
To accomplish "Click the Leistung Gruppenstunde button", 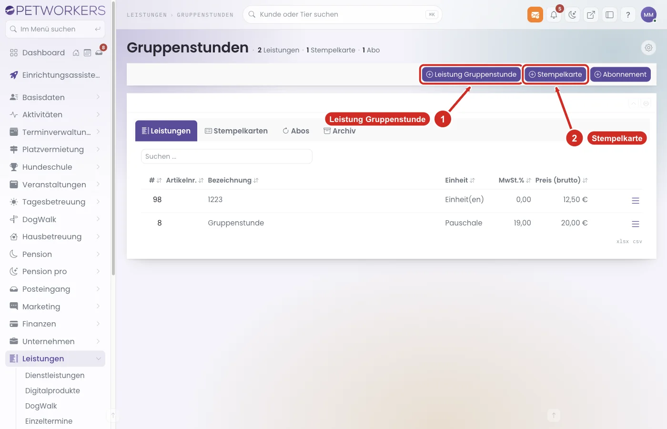I will [x=471, y=74].
